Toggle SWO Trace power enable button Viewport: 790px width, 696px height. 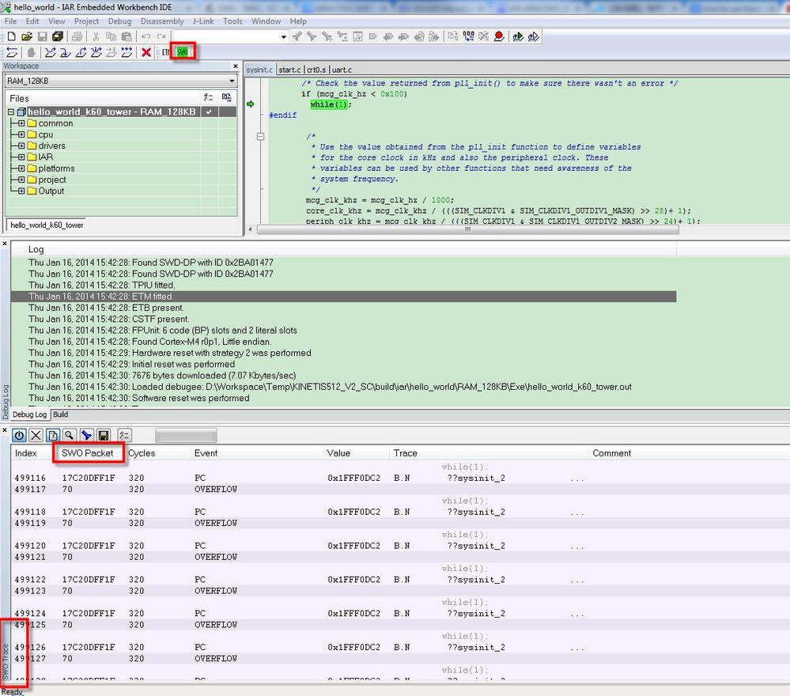click(19, 435)
